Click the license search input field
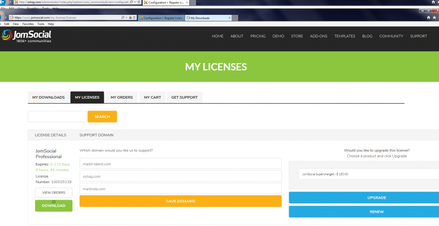The image size is (439, 226). pyautogui.click(x=57, y=117)
